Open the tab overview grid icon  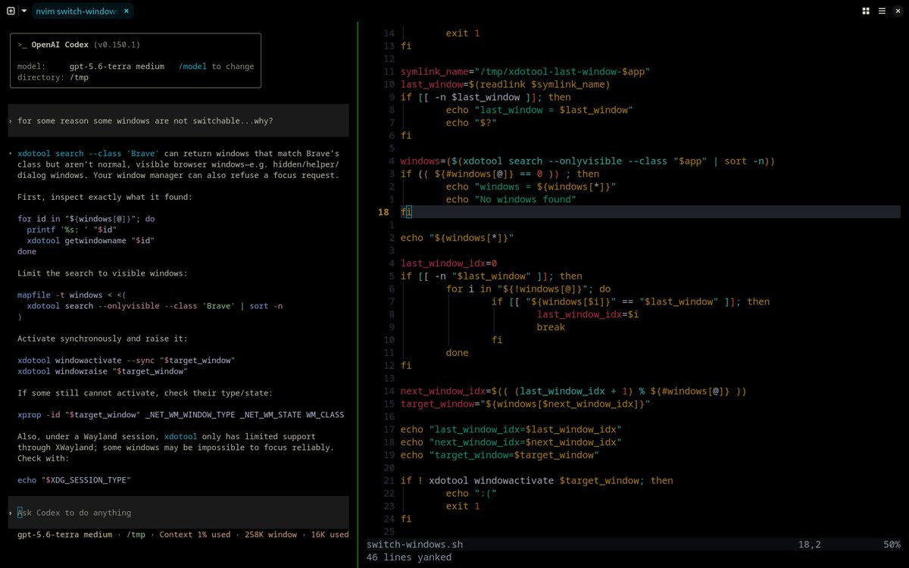pos(866,11)
